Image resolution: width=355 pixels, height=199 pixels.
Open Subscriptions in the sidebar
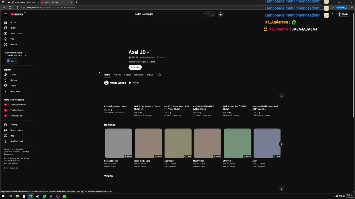pos(17,33)
